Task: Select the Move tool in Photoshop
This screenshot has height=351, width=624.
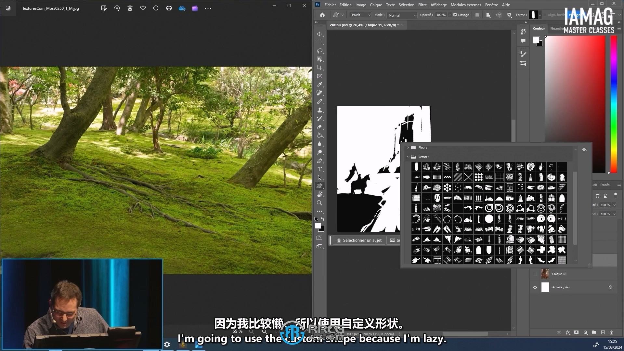Action: pyautogui.click(x=319, y=34)
